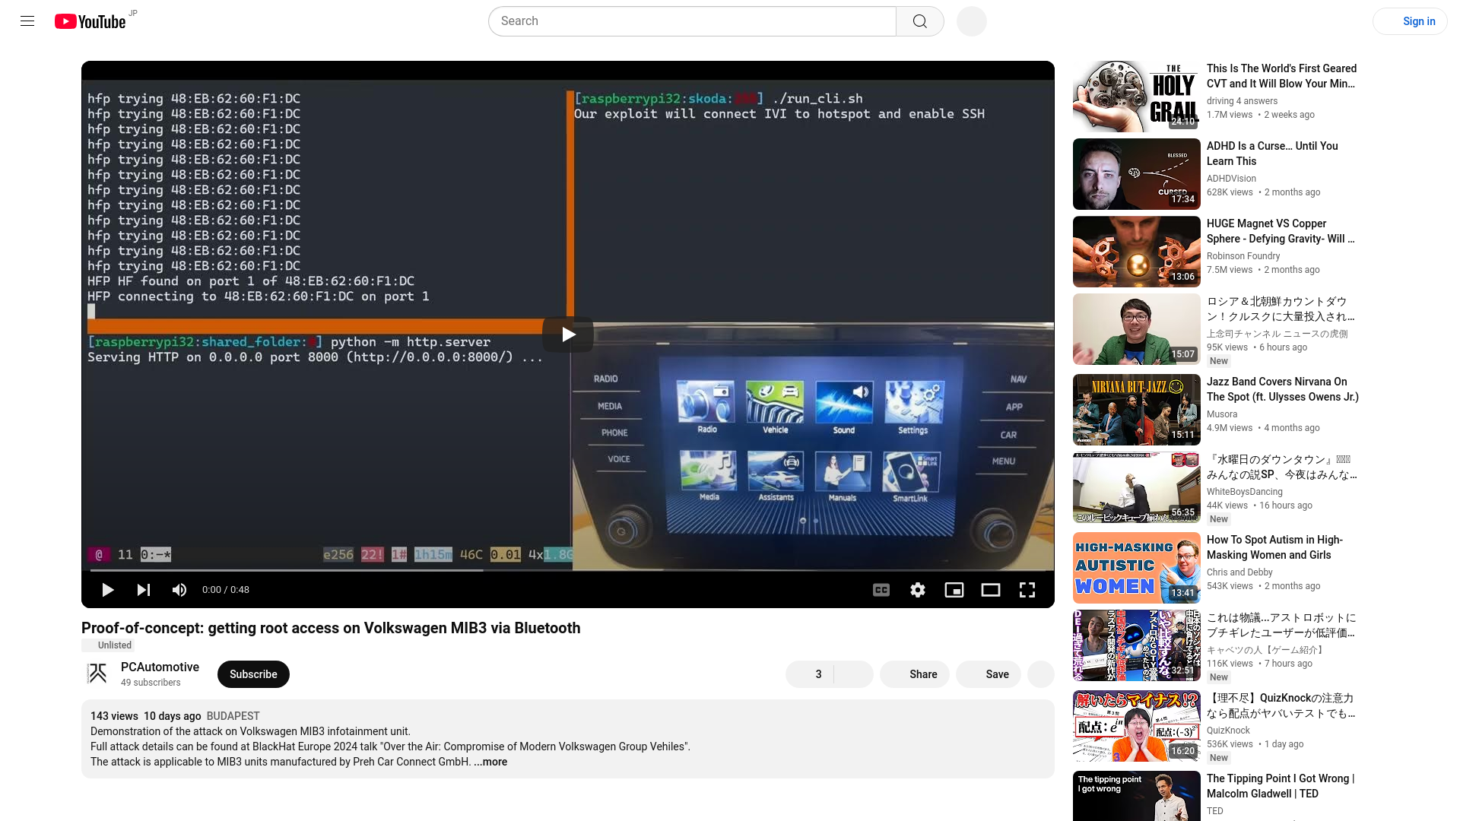Seek on the video progress bar
Screen dimensions: 1460x821
[568, 570]
